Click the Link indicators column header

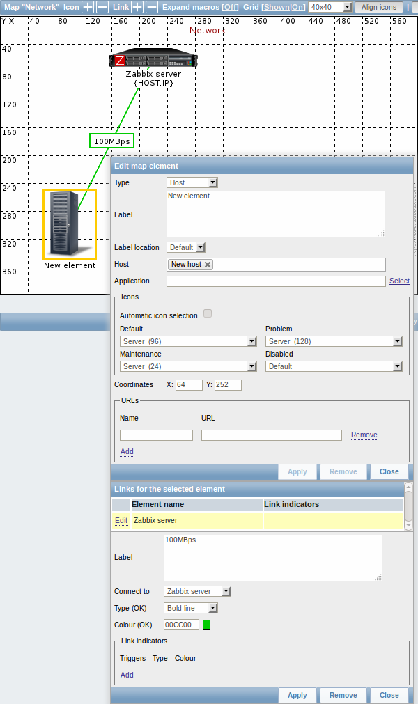coord(333,504)
